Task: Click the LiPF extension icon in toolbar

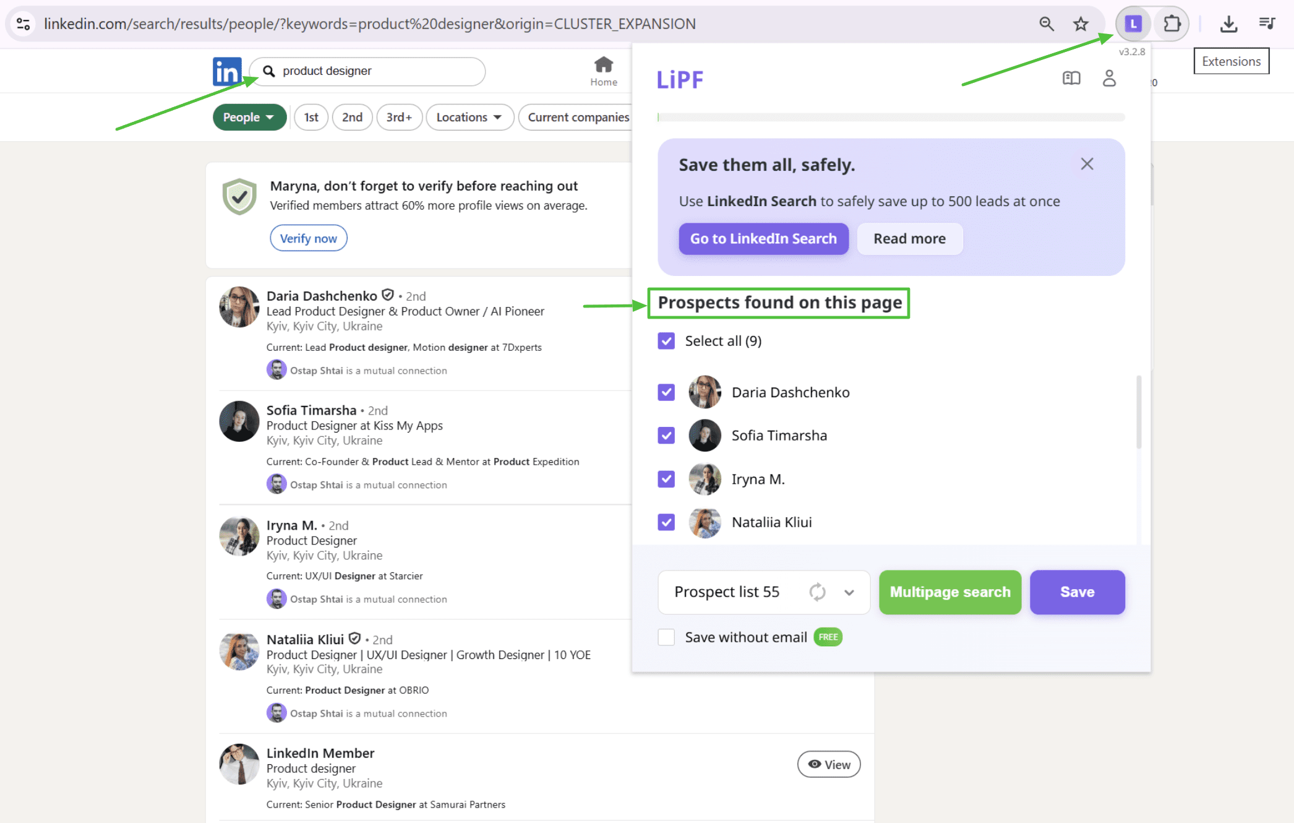Action: tap(1133, 24)
